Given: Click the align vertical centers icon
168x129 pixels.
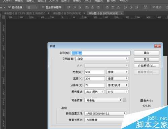Looking at the screenshot, I should click(x=74, y=7).
